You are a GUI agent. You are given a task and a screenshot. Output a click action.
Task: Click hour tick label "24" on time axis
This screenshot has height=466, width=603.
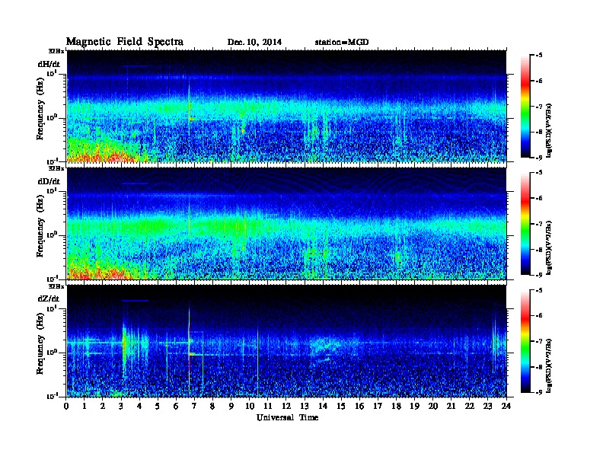(506, 407)
